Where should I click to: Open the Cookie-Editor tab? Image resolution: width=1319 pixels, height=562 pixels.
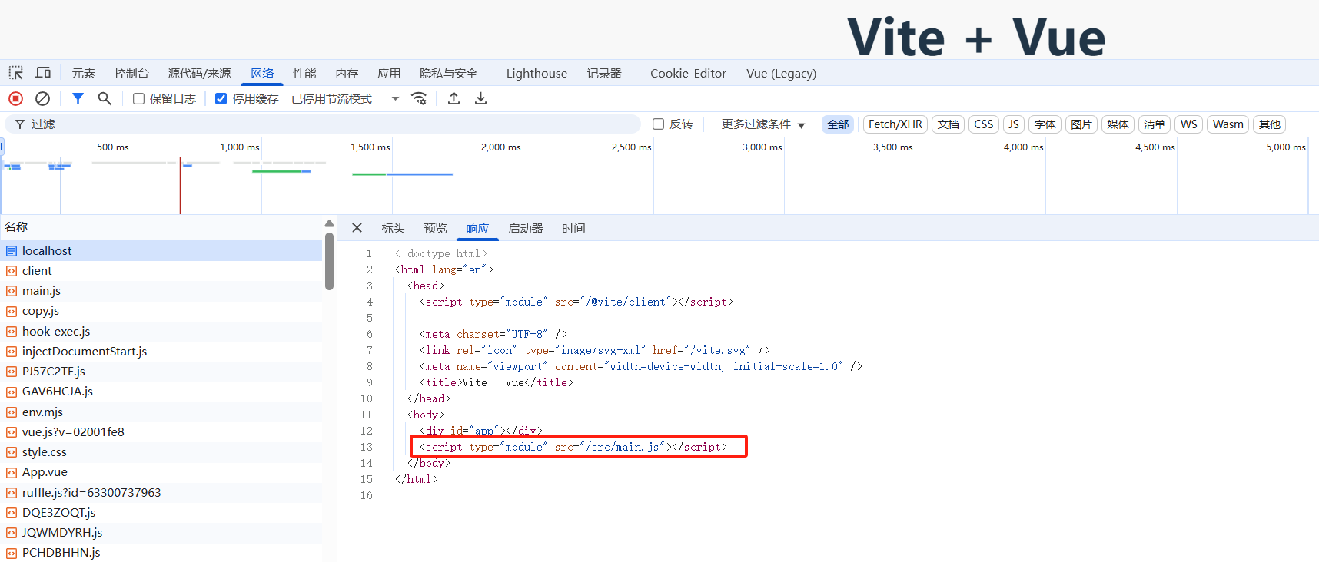point(688,73)
